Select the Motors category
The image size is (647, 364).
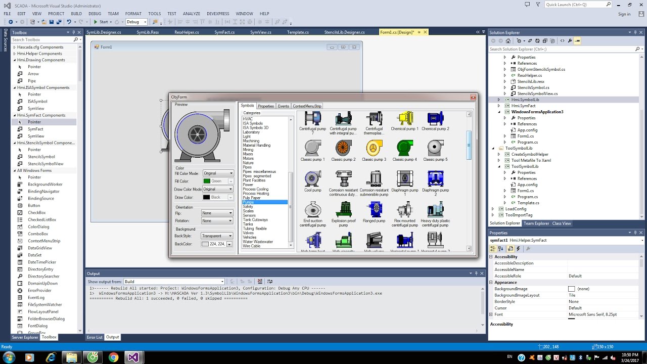[248, 158]
